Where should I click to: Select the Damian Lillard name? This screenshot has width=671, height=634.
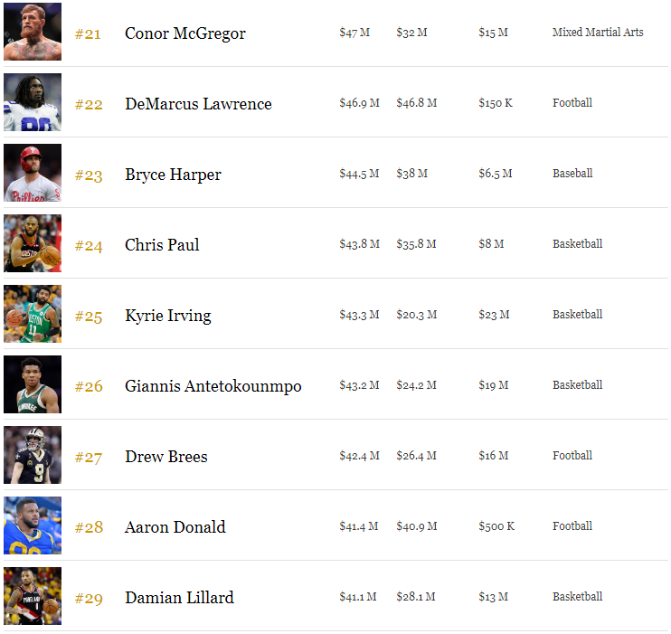179,598
